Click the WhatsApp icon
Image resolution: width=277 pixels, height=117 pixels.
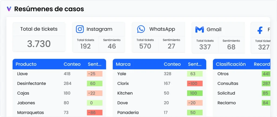point(141,29)
